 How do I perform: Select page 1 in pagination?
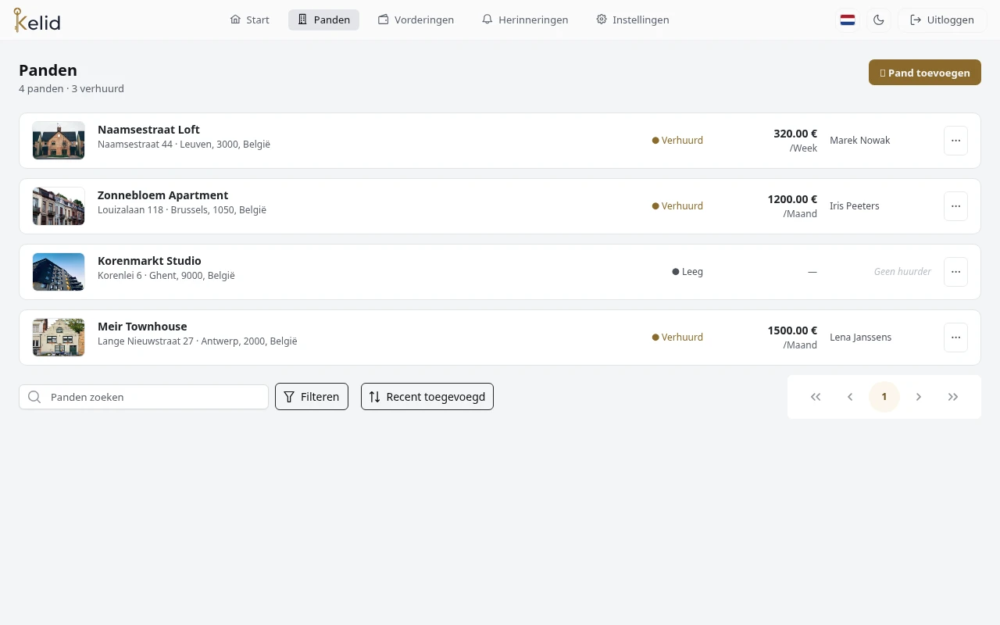pyautogui.click(x=884, y=397)
